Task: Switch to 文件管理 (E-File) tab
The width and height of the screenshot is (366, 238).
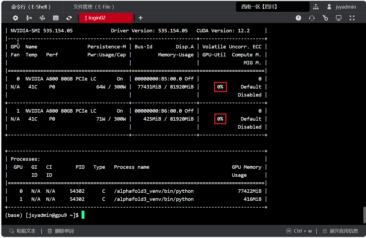Action: pos(94,7)
